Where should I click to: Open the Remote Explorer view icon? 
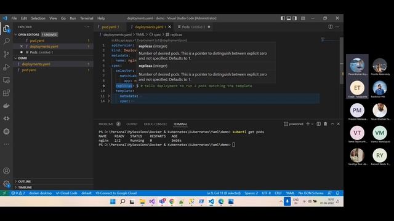coord(7,80)
